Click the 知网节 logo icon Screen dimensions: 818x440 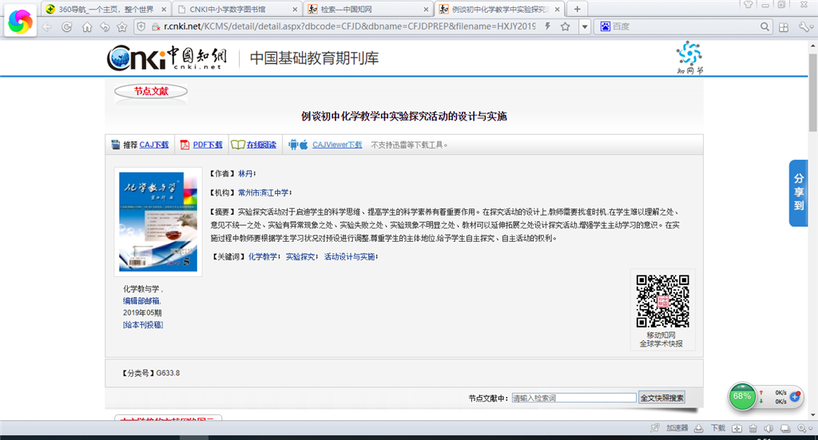click(689, 57)
